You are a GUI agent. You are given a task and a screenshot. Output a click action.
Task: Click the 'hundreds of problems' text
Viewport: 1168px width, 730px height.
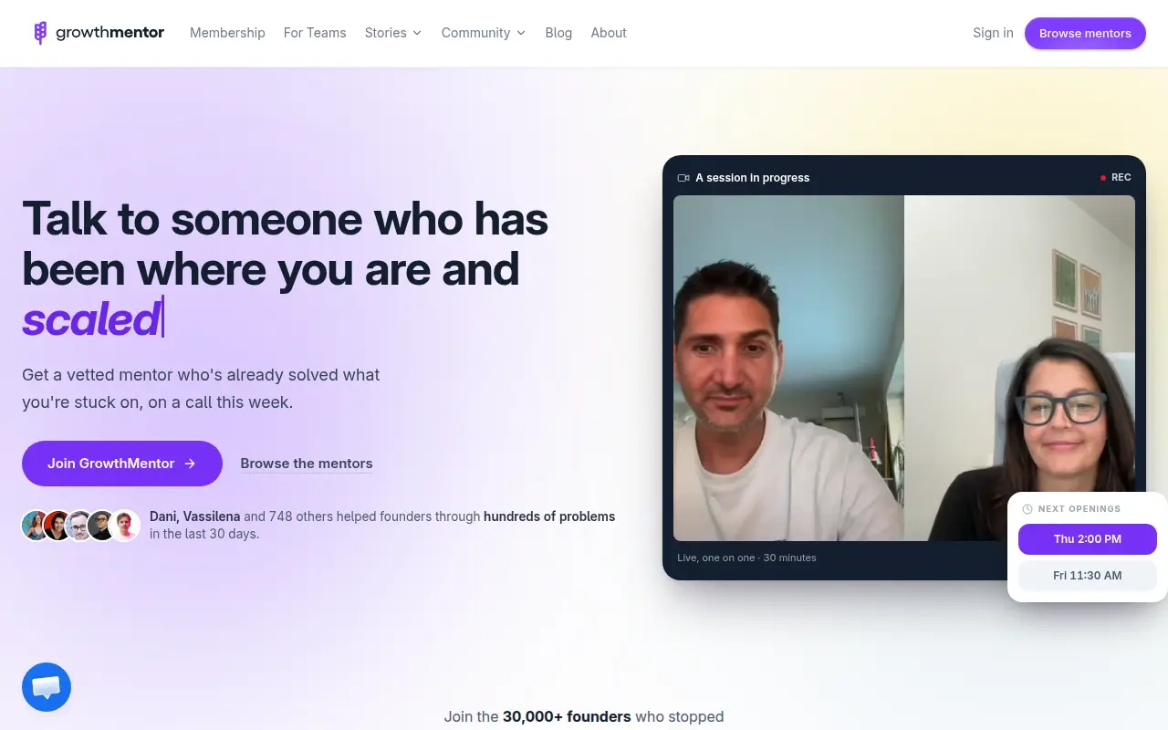[x=549, y=516]
